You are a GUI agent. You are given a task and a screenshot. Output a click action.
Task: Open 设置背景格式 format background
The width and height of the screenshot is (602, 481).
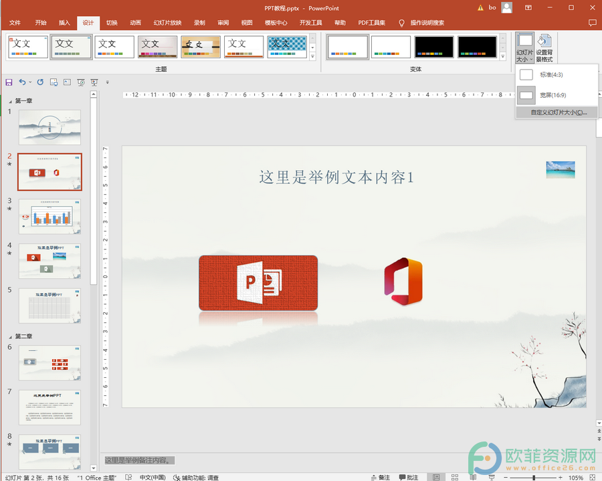click(x=544, y=48)
